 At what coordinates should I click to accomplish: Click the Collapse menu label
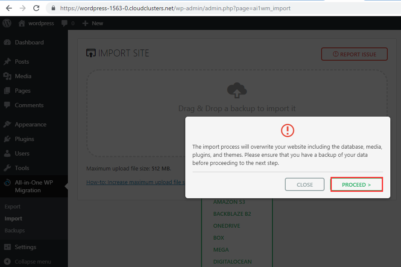click(x=33, y=261)
